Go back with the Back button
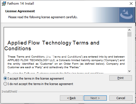This screenshot has height=104, width=136. pyautogui.click(x=72, y=98)
